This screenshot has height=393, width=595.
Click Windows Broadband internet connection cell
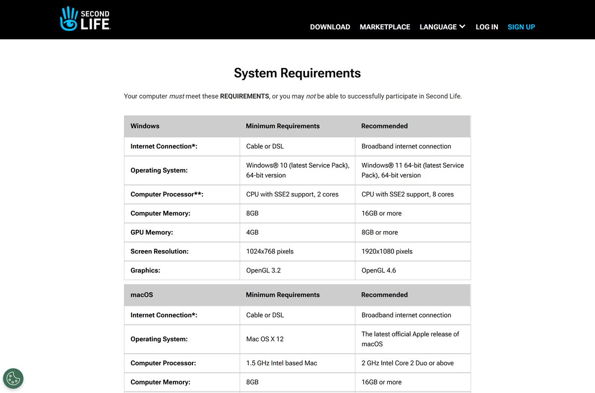(413, 146)
